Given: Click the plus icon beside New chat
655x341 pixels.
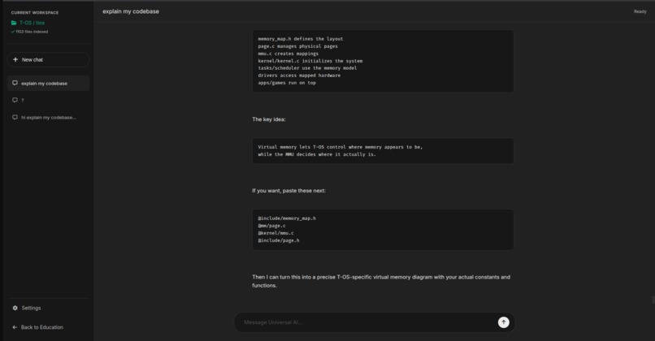Looking at the screenshot, I should pos(15,60).
